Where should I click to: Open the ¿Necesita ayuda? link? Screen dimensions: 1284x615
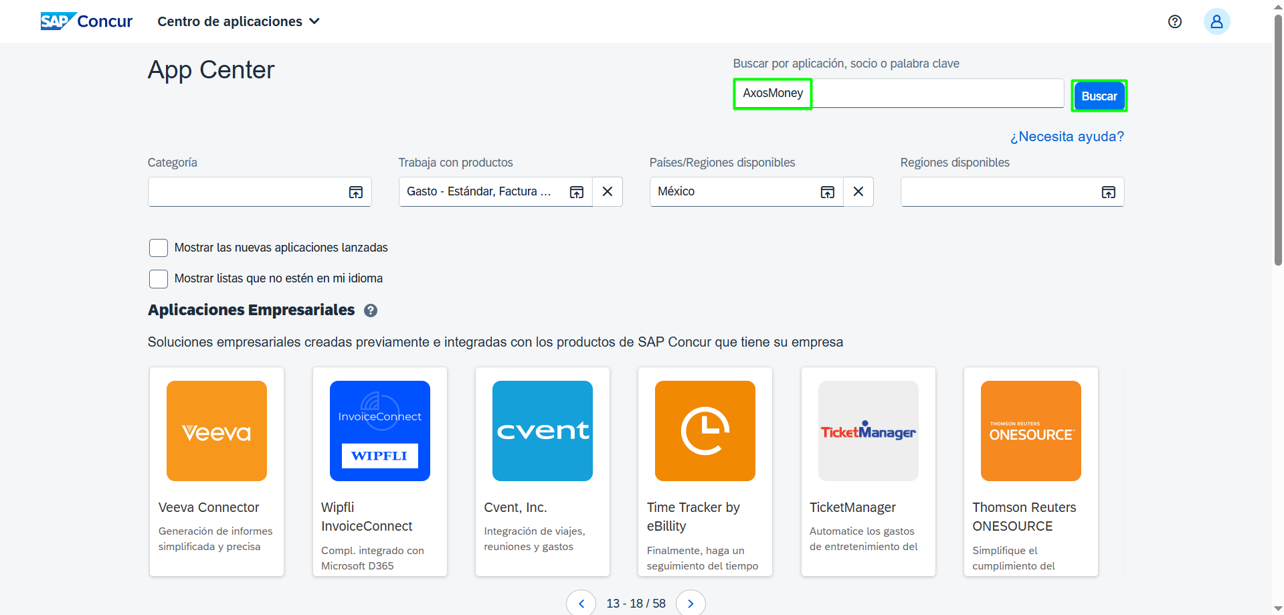click(x=1067, y=137)
